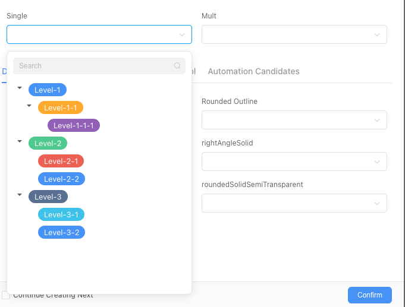The image size is (405, 307).
Task: Pick the red Level-2-1 item
Action: click(x=61, y=161)
